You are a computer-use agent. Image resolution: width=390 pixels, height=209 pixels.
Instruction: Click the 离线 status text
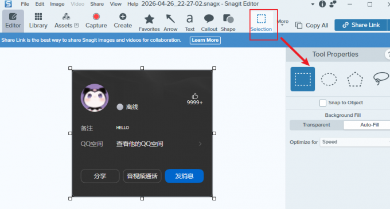click(132, 107)
